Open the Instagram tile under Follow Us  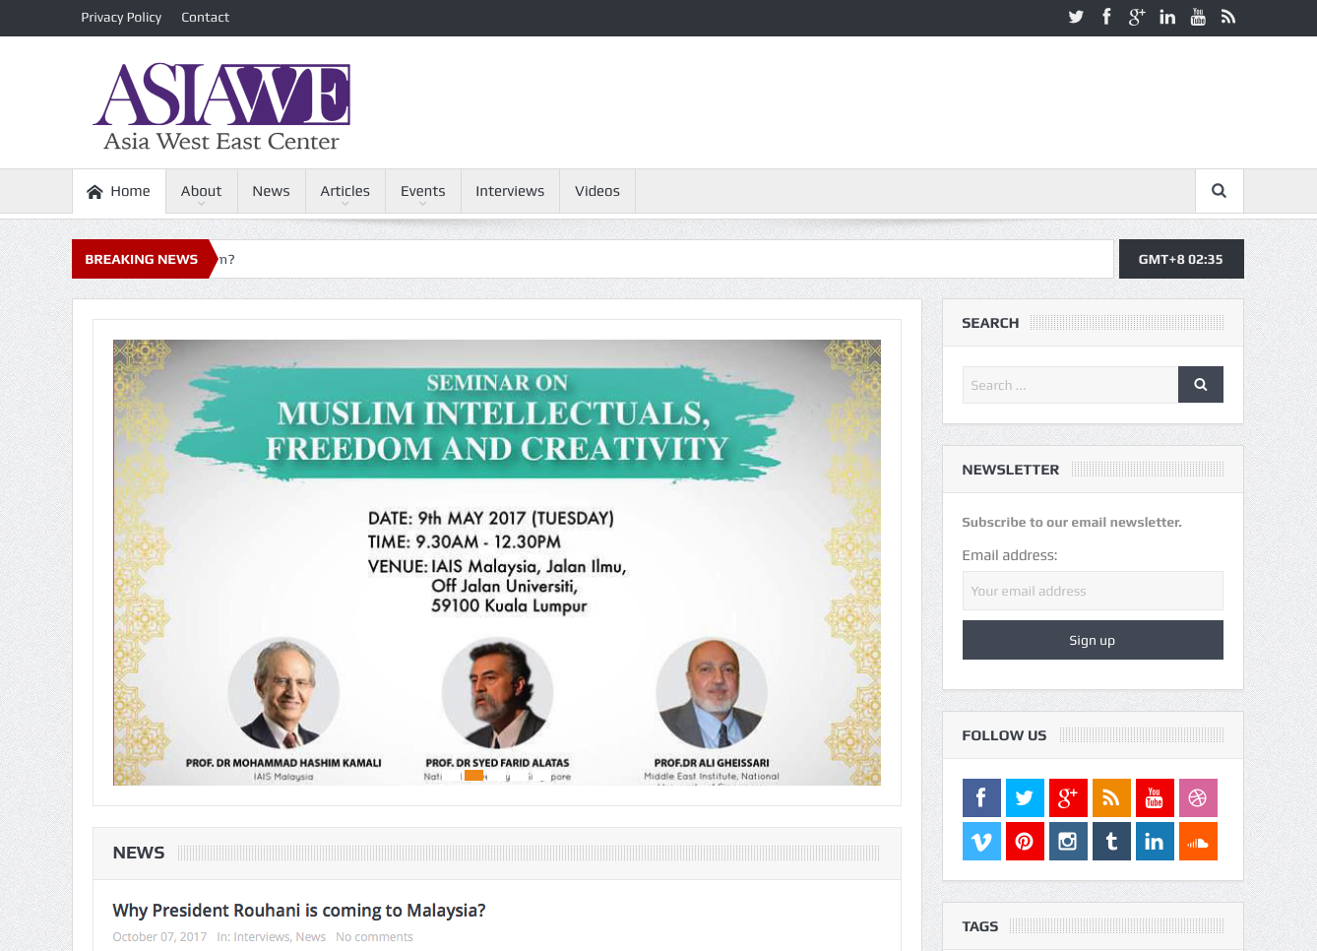1068,841
